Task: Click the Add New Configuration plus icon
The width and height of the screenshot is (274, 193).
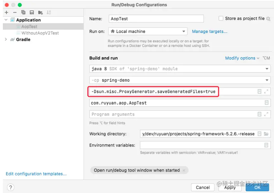Action: pos(6,13)
